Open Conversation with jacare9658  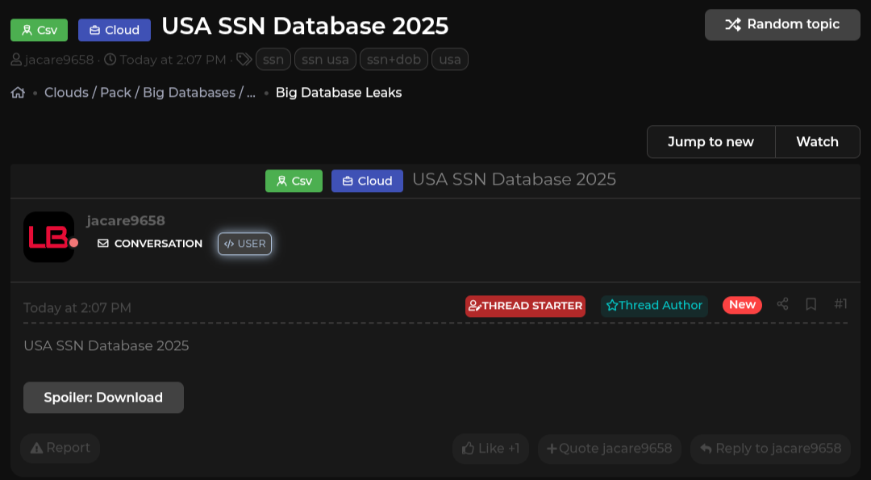150,244
